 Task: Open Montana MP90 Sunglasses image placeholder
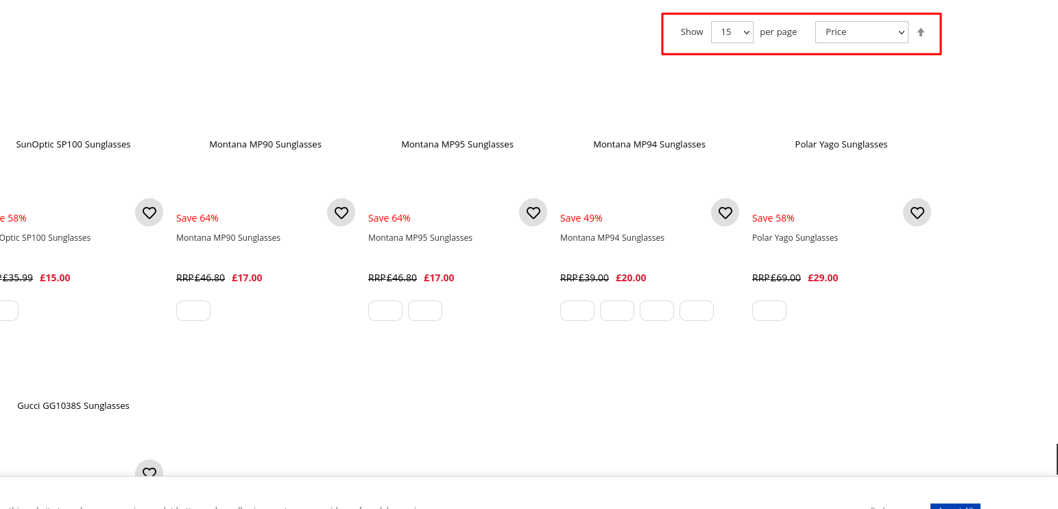click(265, 145)
